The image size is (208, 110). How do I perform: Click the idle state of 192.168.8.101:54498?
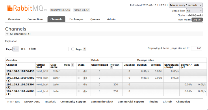pos(85,71)
